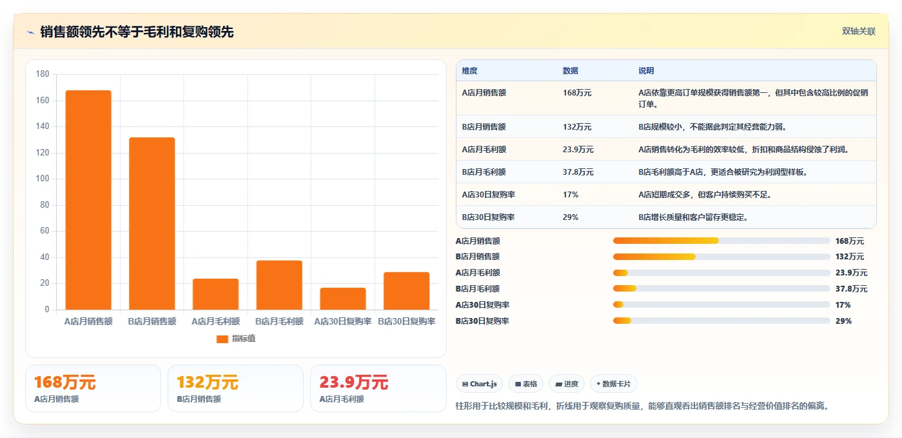Click the A店月销售额 bar in chart

88,200
